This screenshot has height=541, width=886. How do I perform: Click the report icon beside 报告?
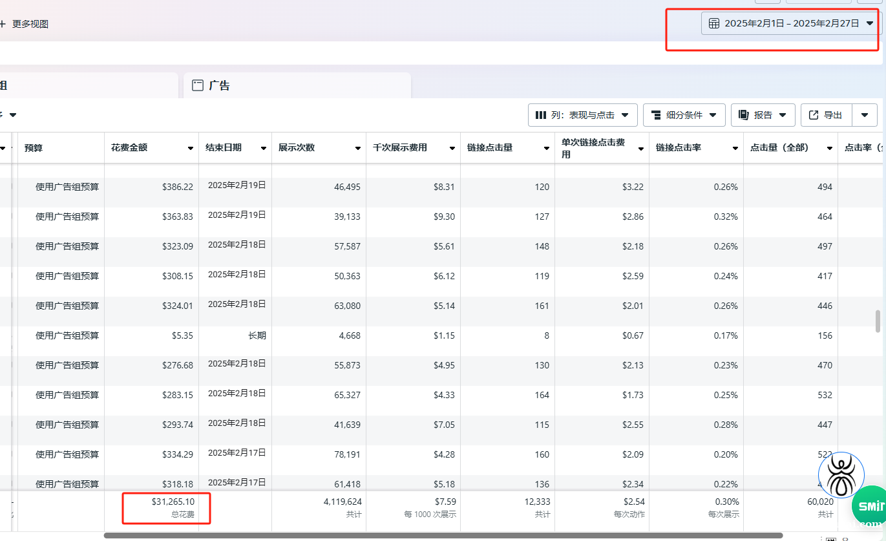coord(743,115)
